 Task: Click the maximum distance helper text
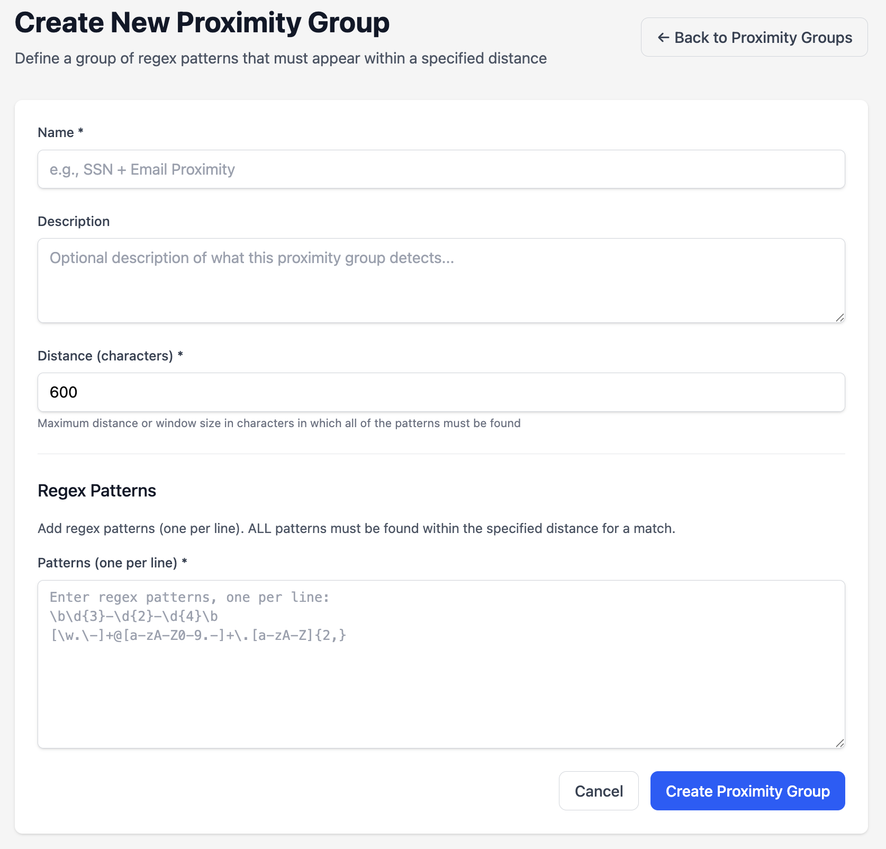pos(279,423)
